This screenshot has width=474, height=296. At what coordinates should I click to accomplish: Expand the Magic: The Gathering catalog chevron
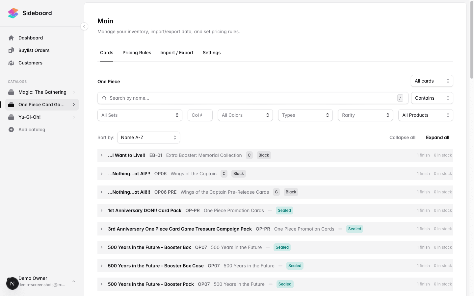point(74,92)
